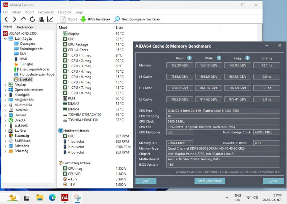Open the Nézet menu
Screen dimensions: 287x204
(x=17, y=12)
